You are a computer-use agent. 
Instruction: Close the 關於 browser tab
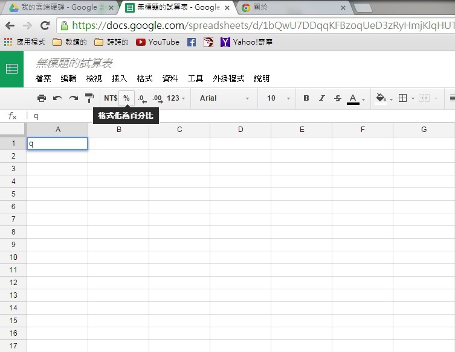[343, 8]
